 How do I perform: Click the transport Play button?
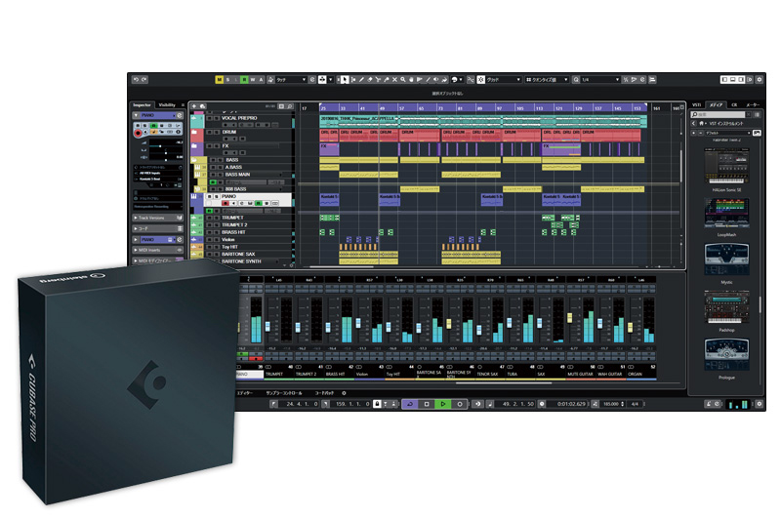coord(443,404)
